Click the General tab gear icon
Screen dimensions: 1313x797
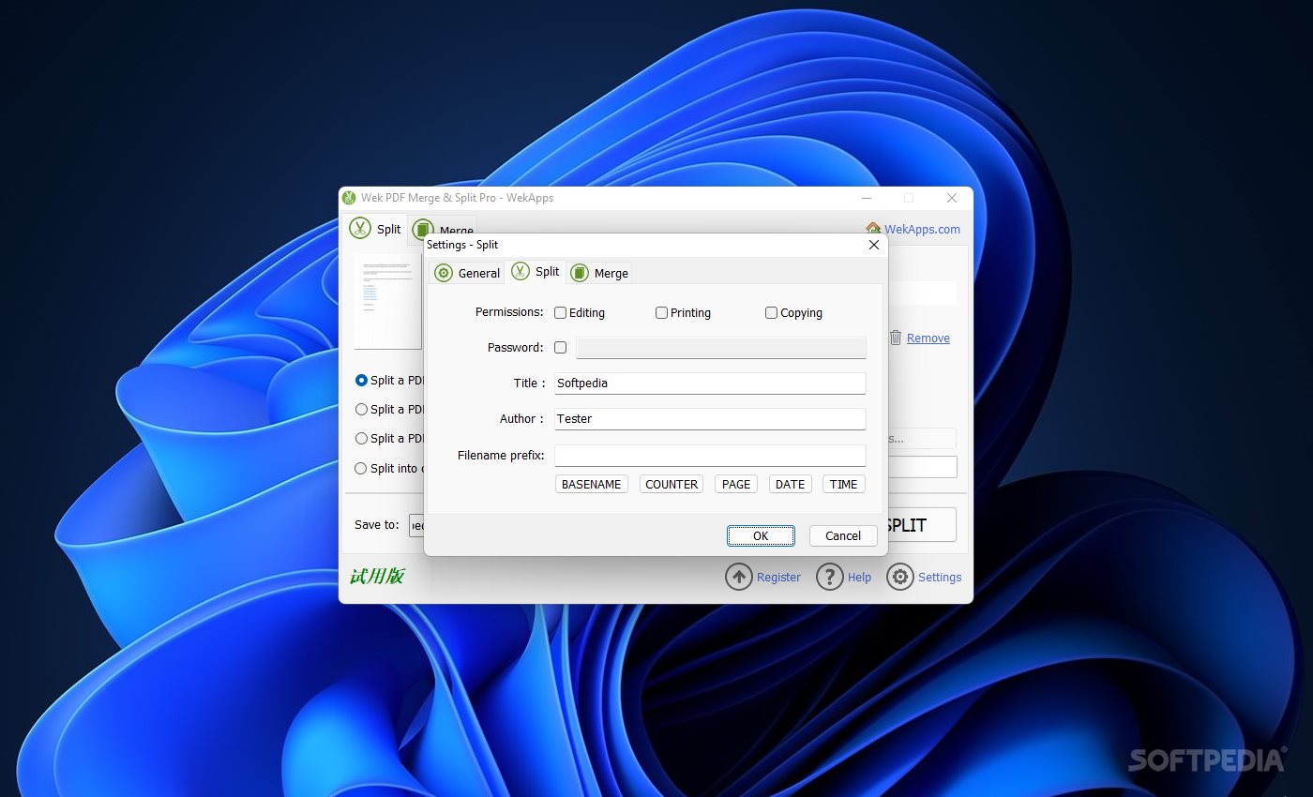click(444, 273)
